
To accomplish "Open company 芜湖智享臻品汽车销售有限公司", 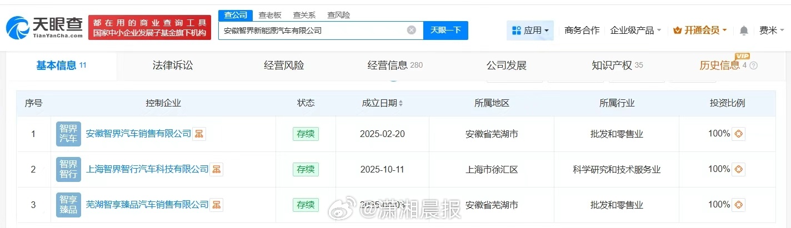I will [147, 205].
